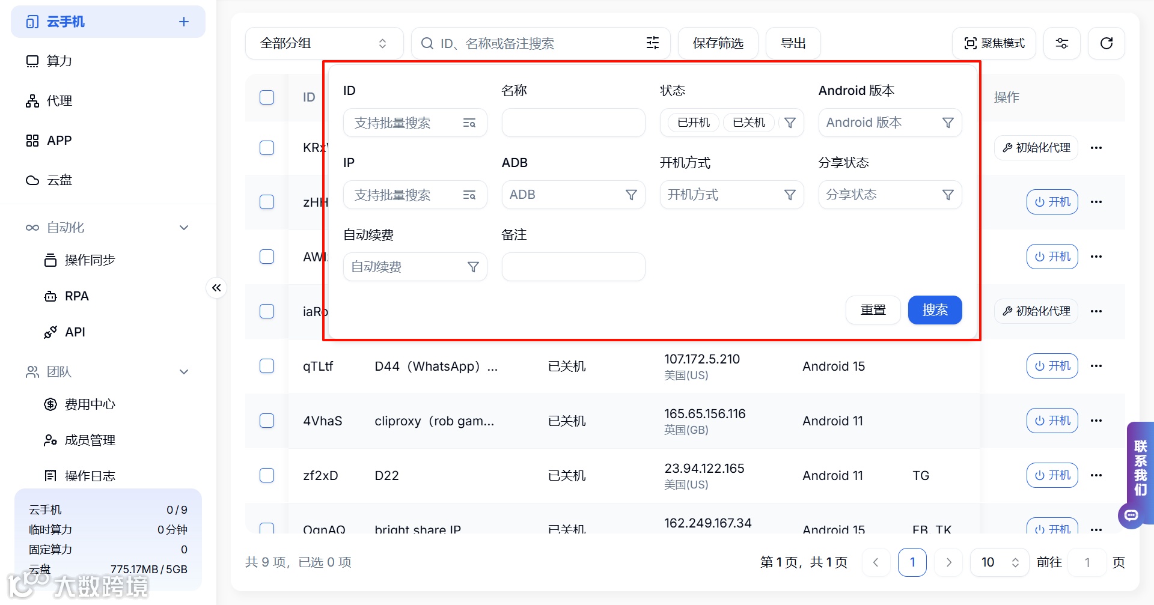
Task: Click the magnifier icon in search bar
Action: [x=427, y=43]
